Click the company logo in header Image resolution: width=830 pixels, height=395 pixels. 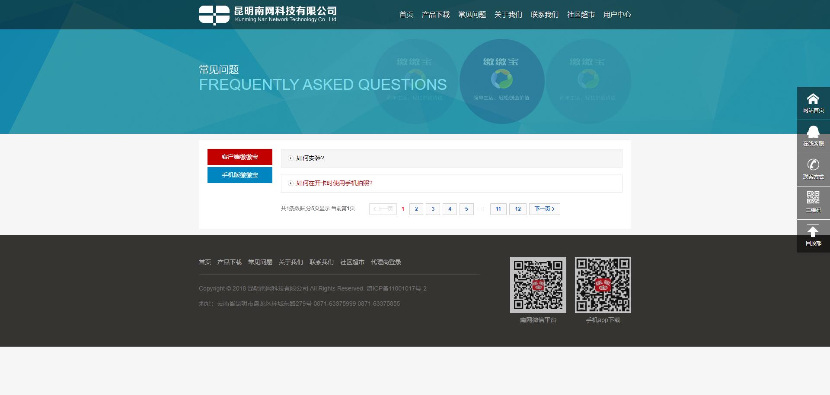268,15
